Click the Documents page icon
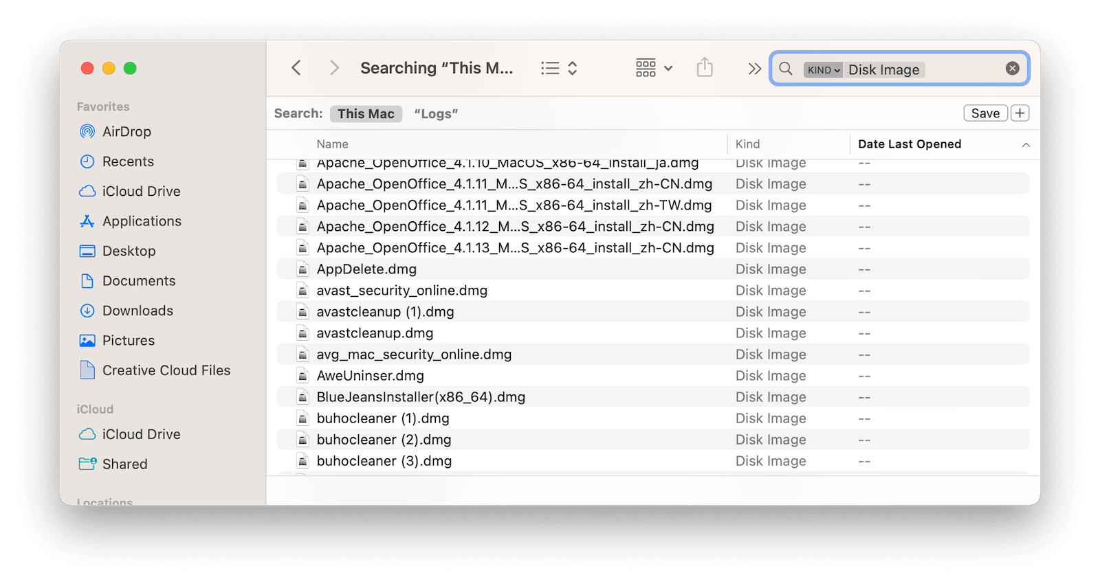Viewport: 1100px width, 584px height. coord(87,281)
